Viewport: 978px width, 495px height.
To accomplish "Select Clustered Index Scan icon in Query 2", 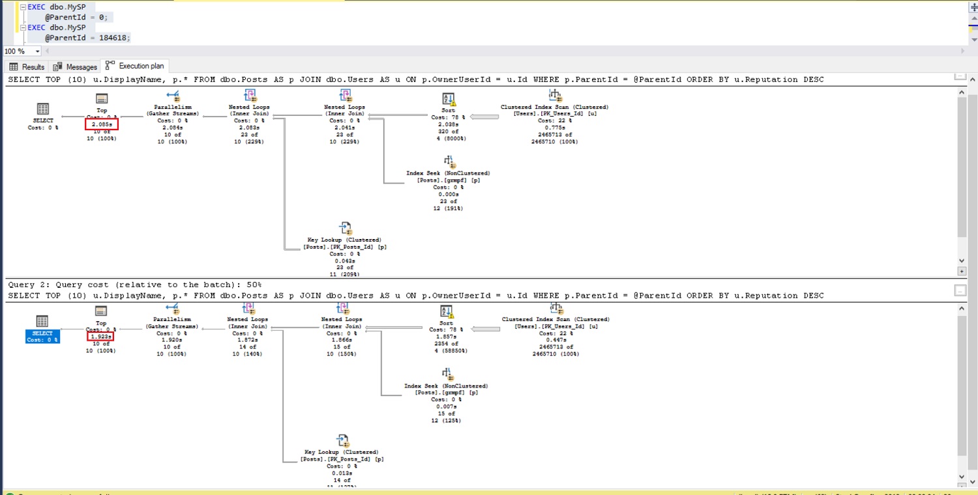I will click(x=556, y=308).
